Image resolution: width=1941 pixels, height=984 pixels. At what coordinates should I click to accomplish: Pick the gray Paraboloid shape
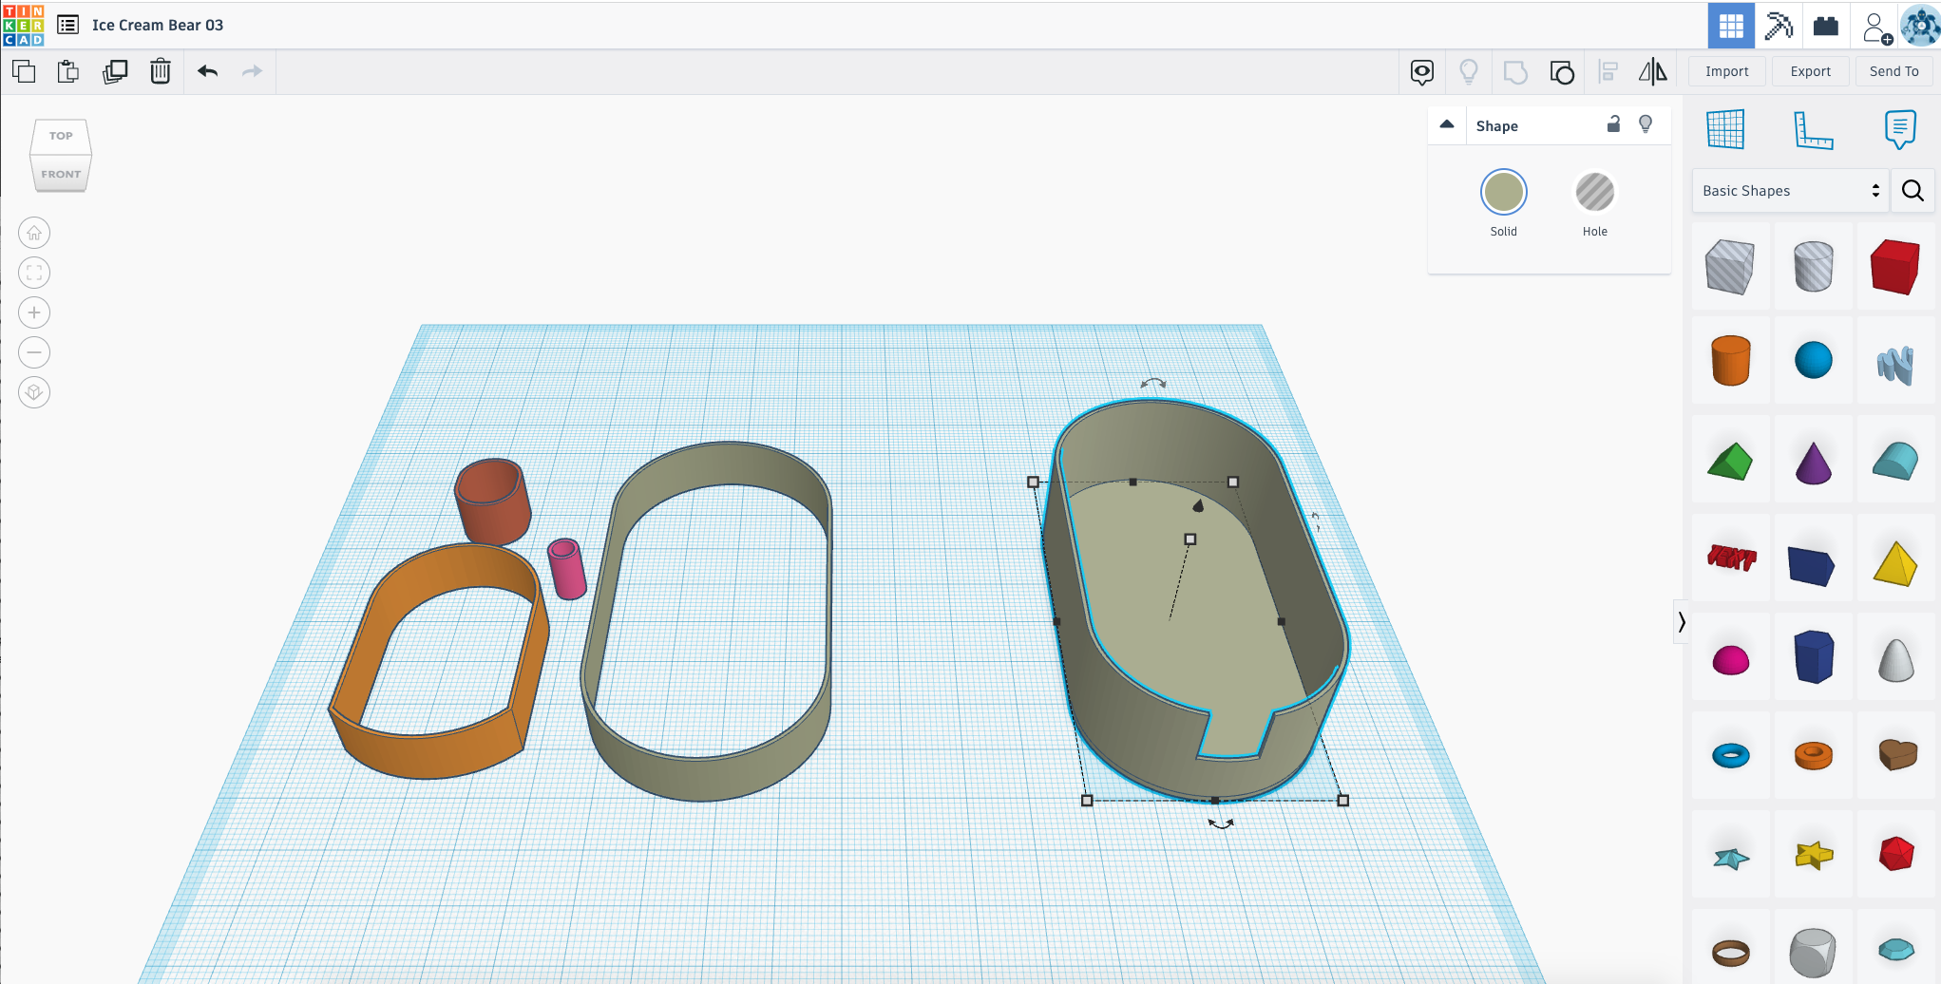click(x=1895, y=659)
